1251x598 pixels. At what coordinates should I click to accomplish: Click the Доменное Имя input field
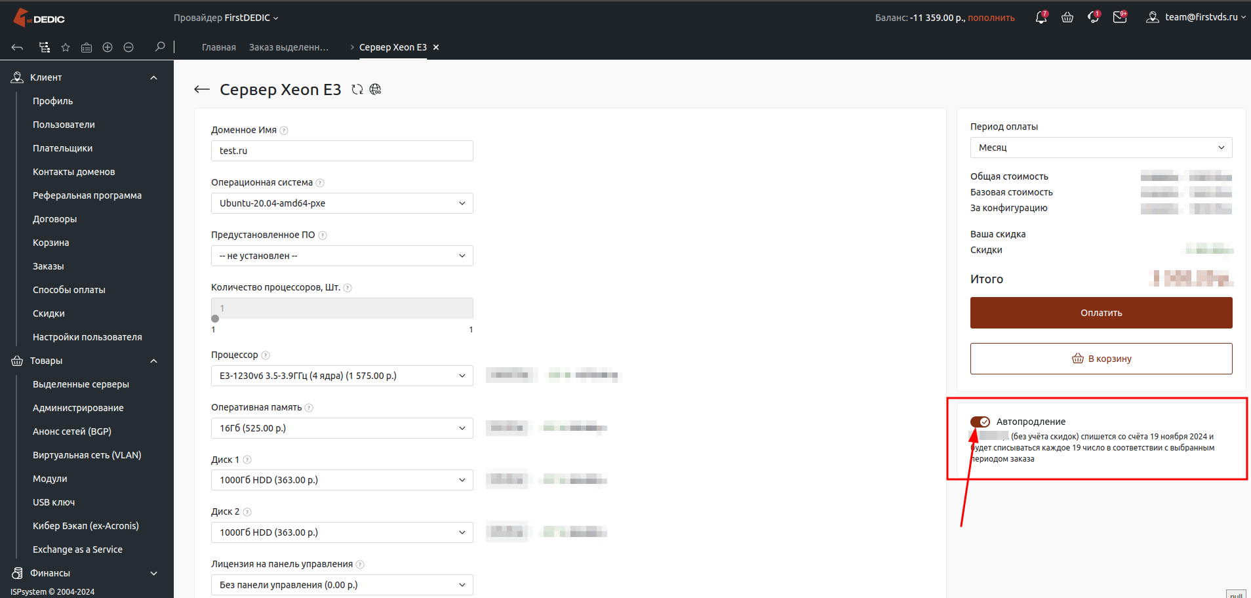pyautogui.click(x=342, y=151)
